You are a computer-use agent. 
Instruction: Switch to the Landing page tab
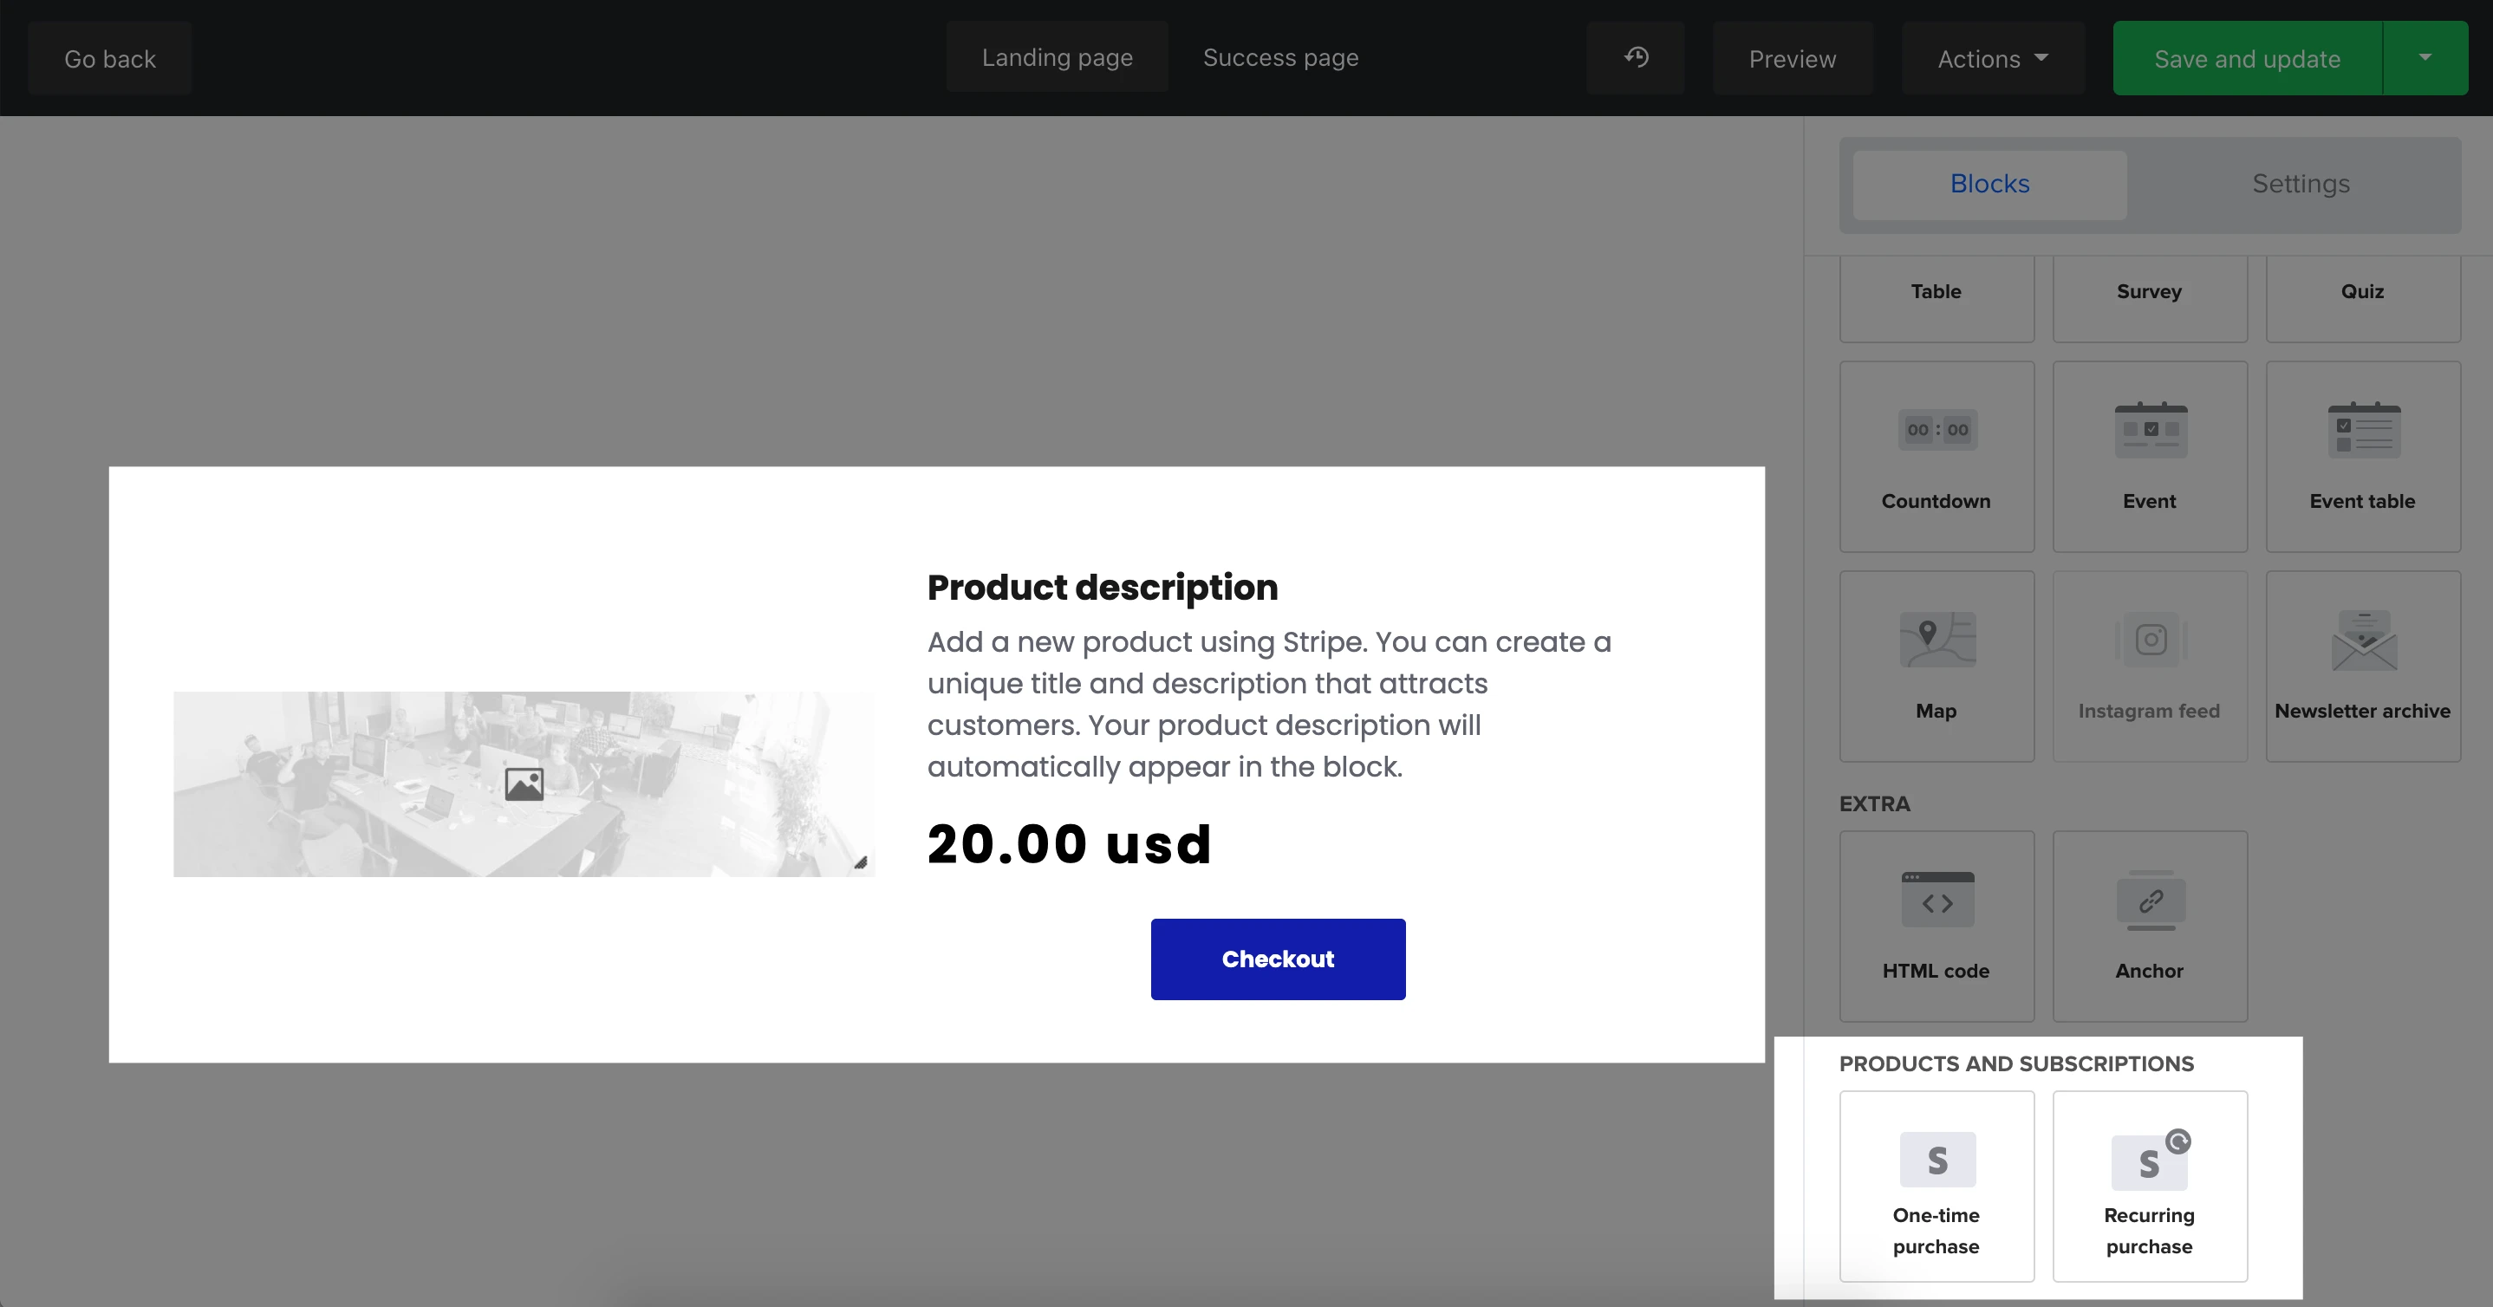pyautogui.click(x=1057, y=58)
